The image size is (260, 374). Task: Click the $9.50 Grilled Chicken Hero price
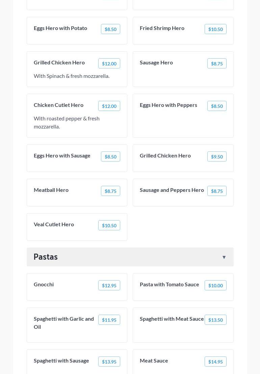(217, 157)
